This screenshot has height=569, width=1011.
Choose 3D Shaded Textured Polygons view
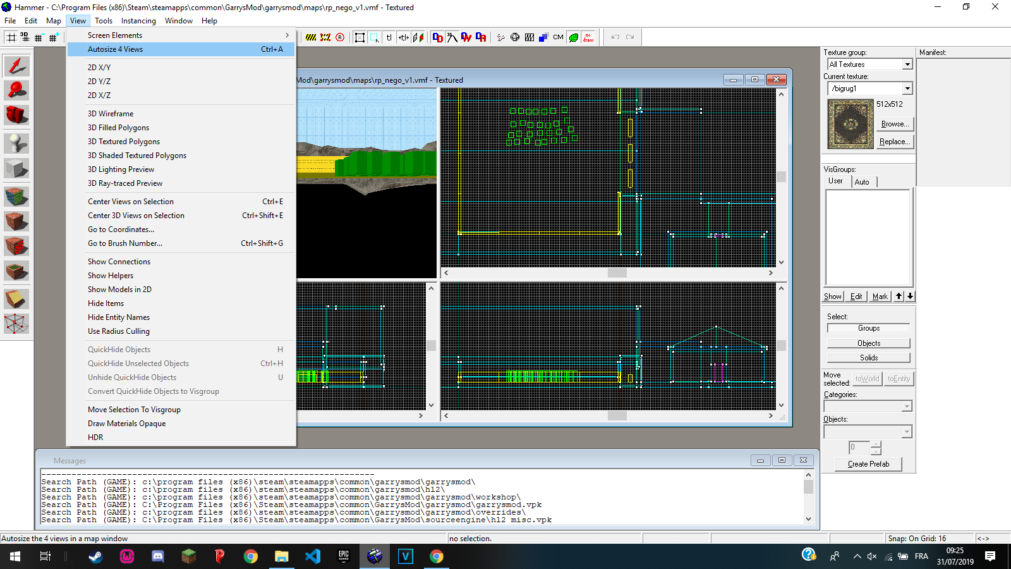(x=181, y=156)
